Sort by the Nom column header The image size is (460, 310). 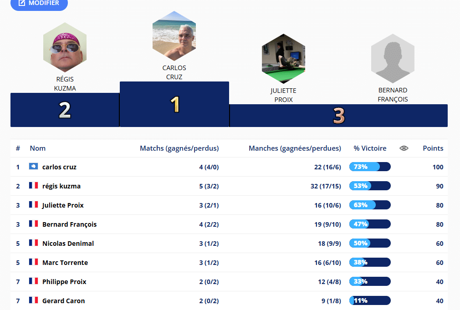pos(38,148)
